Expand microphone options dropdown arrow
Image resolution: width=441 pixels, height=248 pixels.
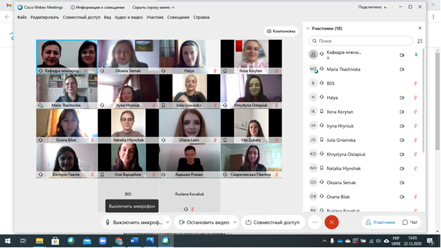click(167, 222)
